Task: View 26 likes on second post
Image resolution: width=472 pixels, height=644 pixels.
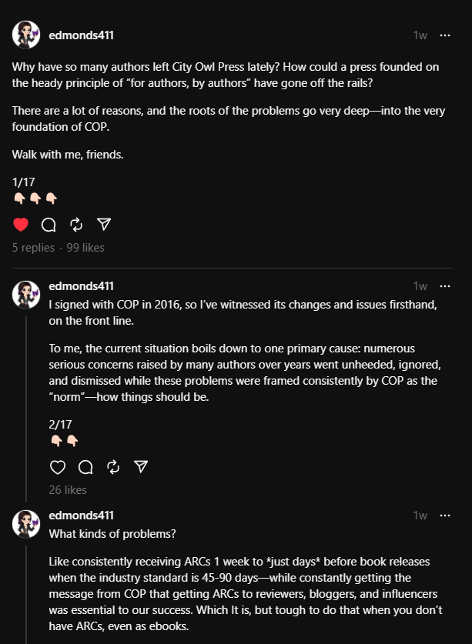Action: tap(68, 490)
